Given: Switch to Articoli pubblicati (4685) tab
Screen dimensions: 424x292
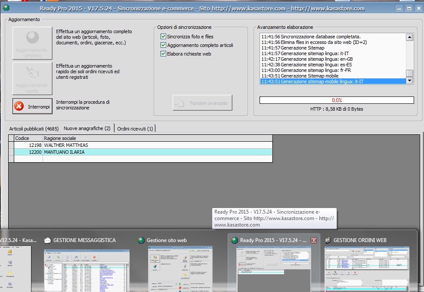Looking at the screenshot, I should click(34, 128).
